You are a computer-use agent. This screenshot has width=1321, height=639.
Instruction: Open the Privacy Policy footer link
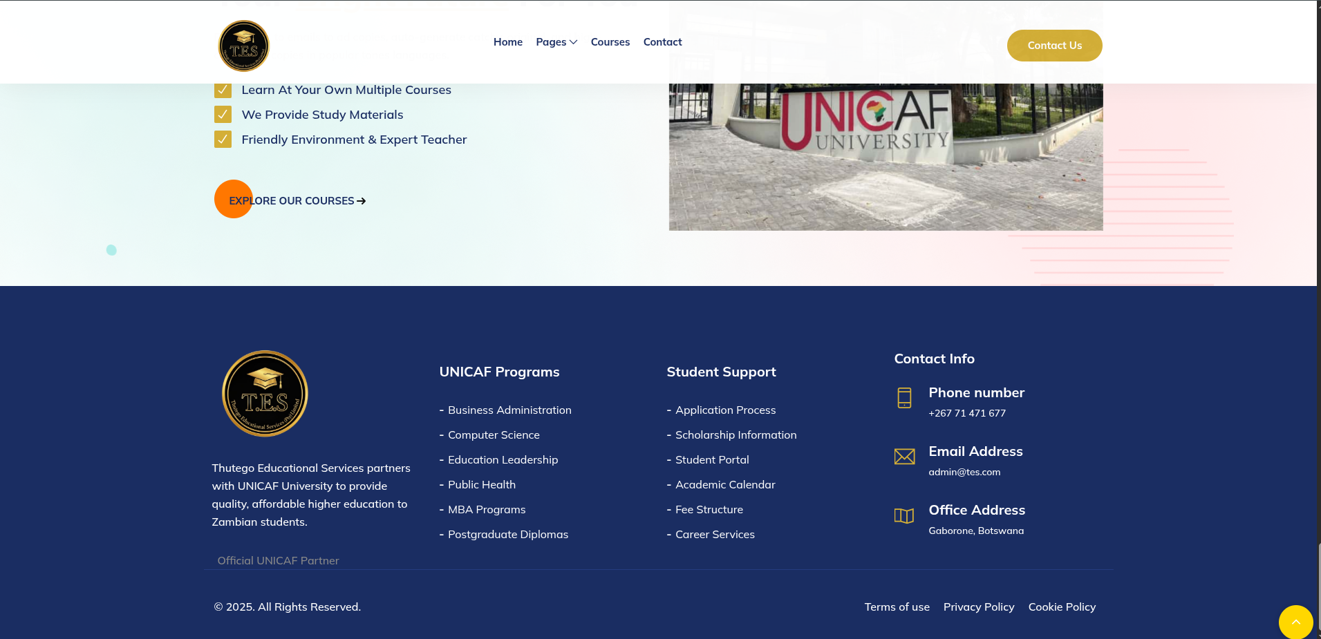coord(978,607)
